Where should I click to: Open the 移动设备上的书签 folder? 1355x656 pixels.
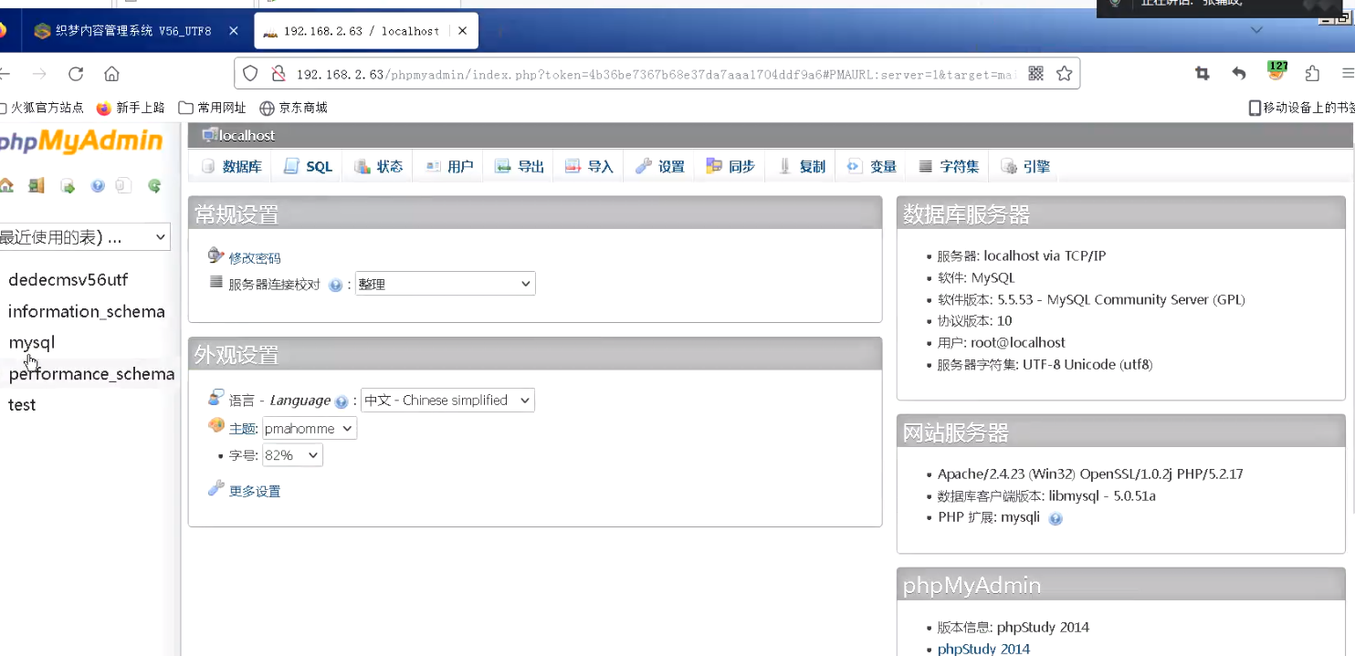tap(1301, 108)
